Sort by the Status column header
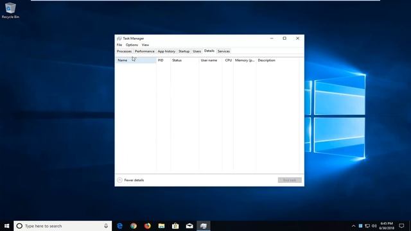This screenshot has width=411, height=231. pyautogui.click(x=185, y=60)
